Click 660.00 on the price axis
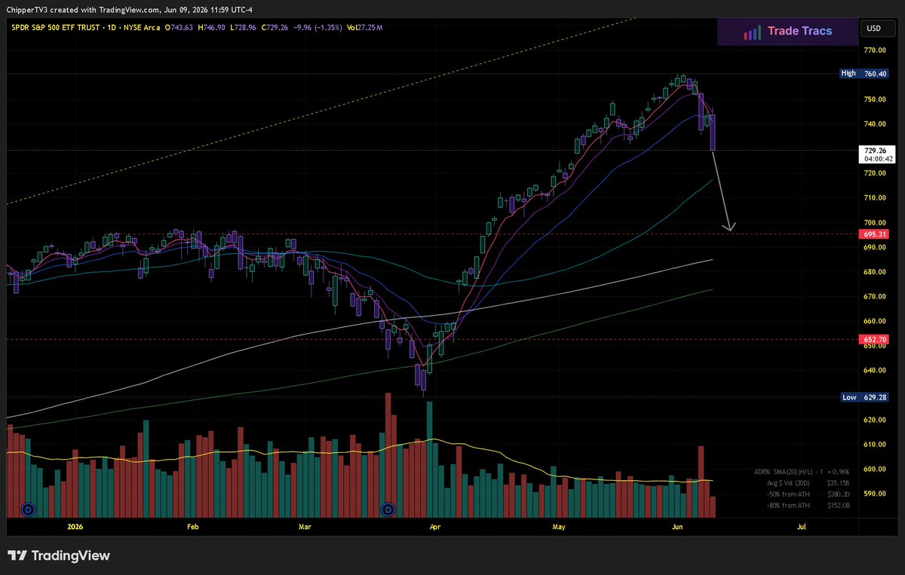 [x=874, y=322]
